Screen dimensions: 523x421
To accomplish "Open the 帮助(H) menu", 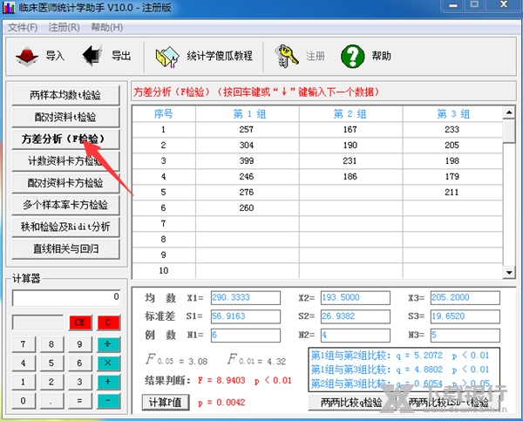I will pyautogui.click(x=106, y=27).
